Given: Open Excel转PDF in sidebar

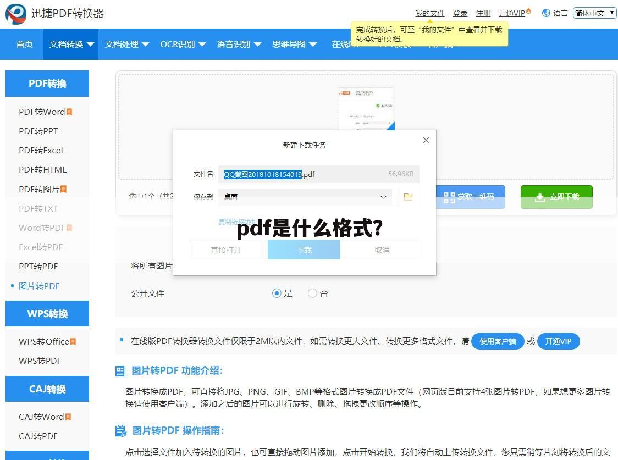Looking at the screenshot, I should [x=41, y=247].
